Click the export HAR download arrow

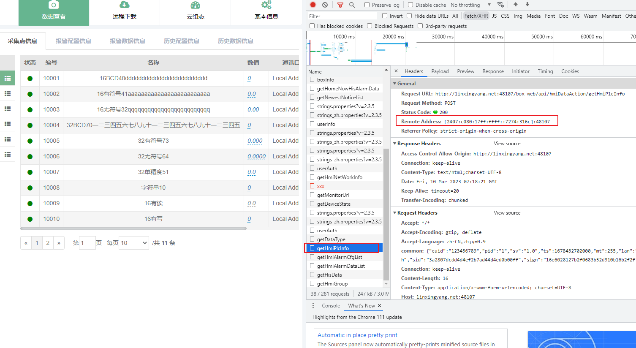tap(527, 5)
